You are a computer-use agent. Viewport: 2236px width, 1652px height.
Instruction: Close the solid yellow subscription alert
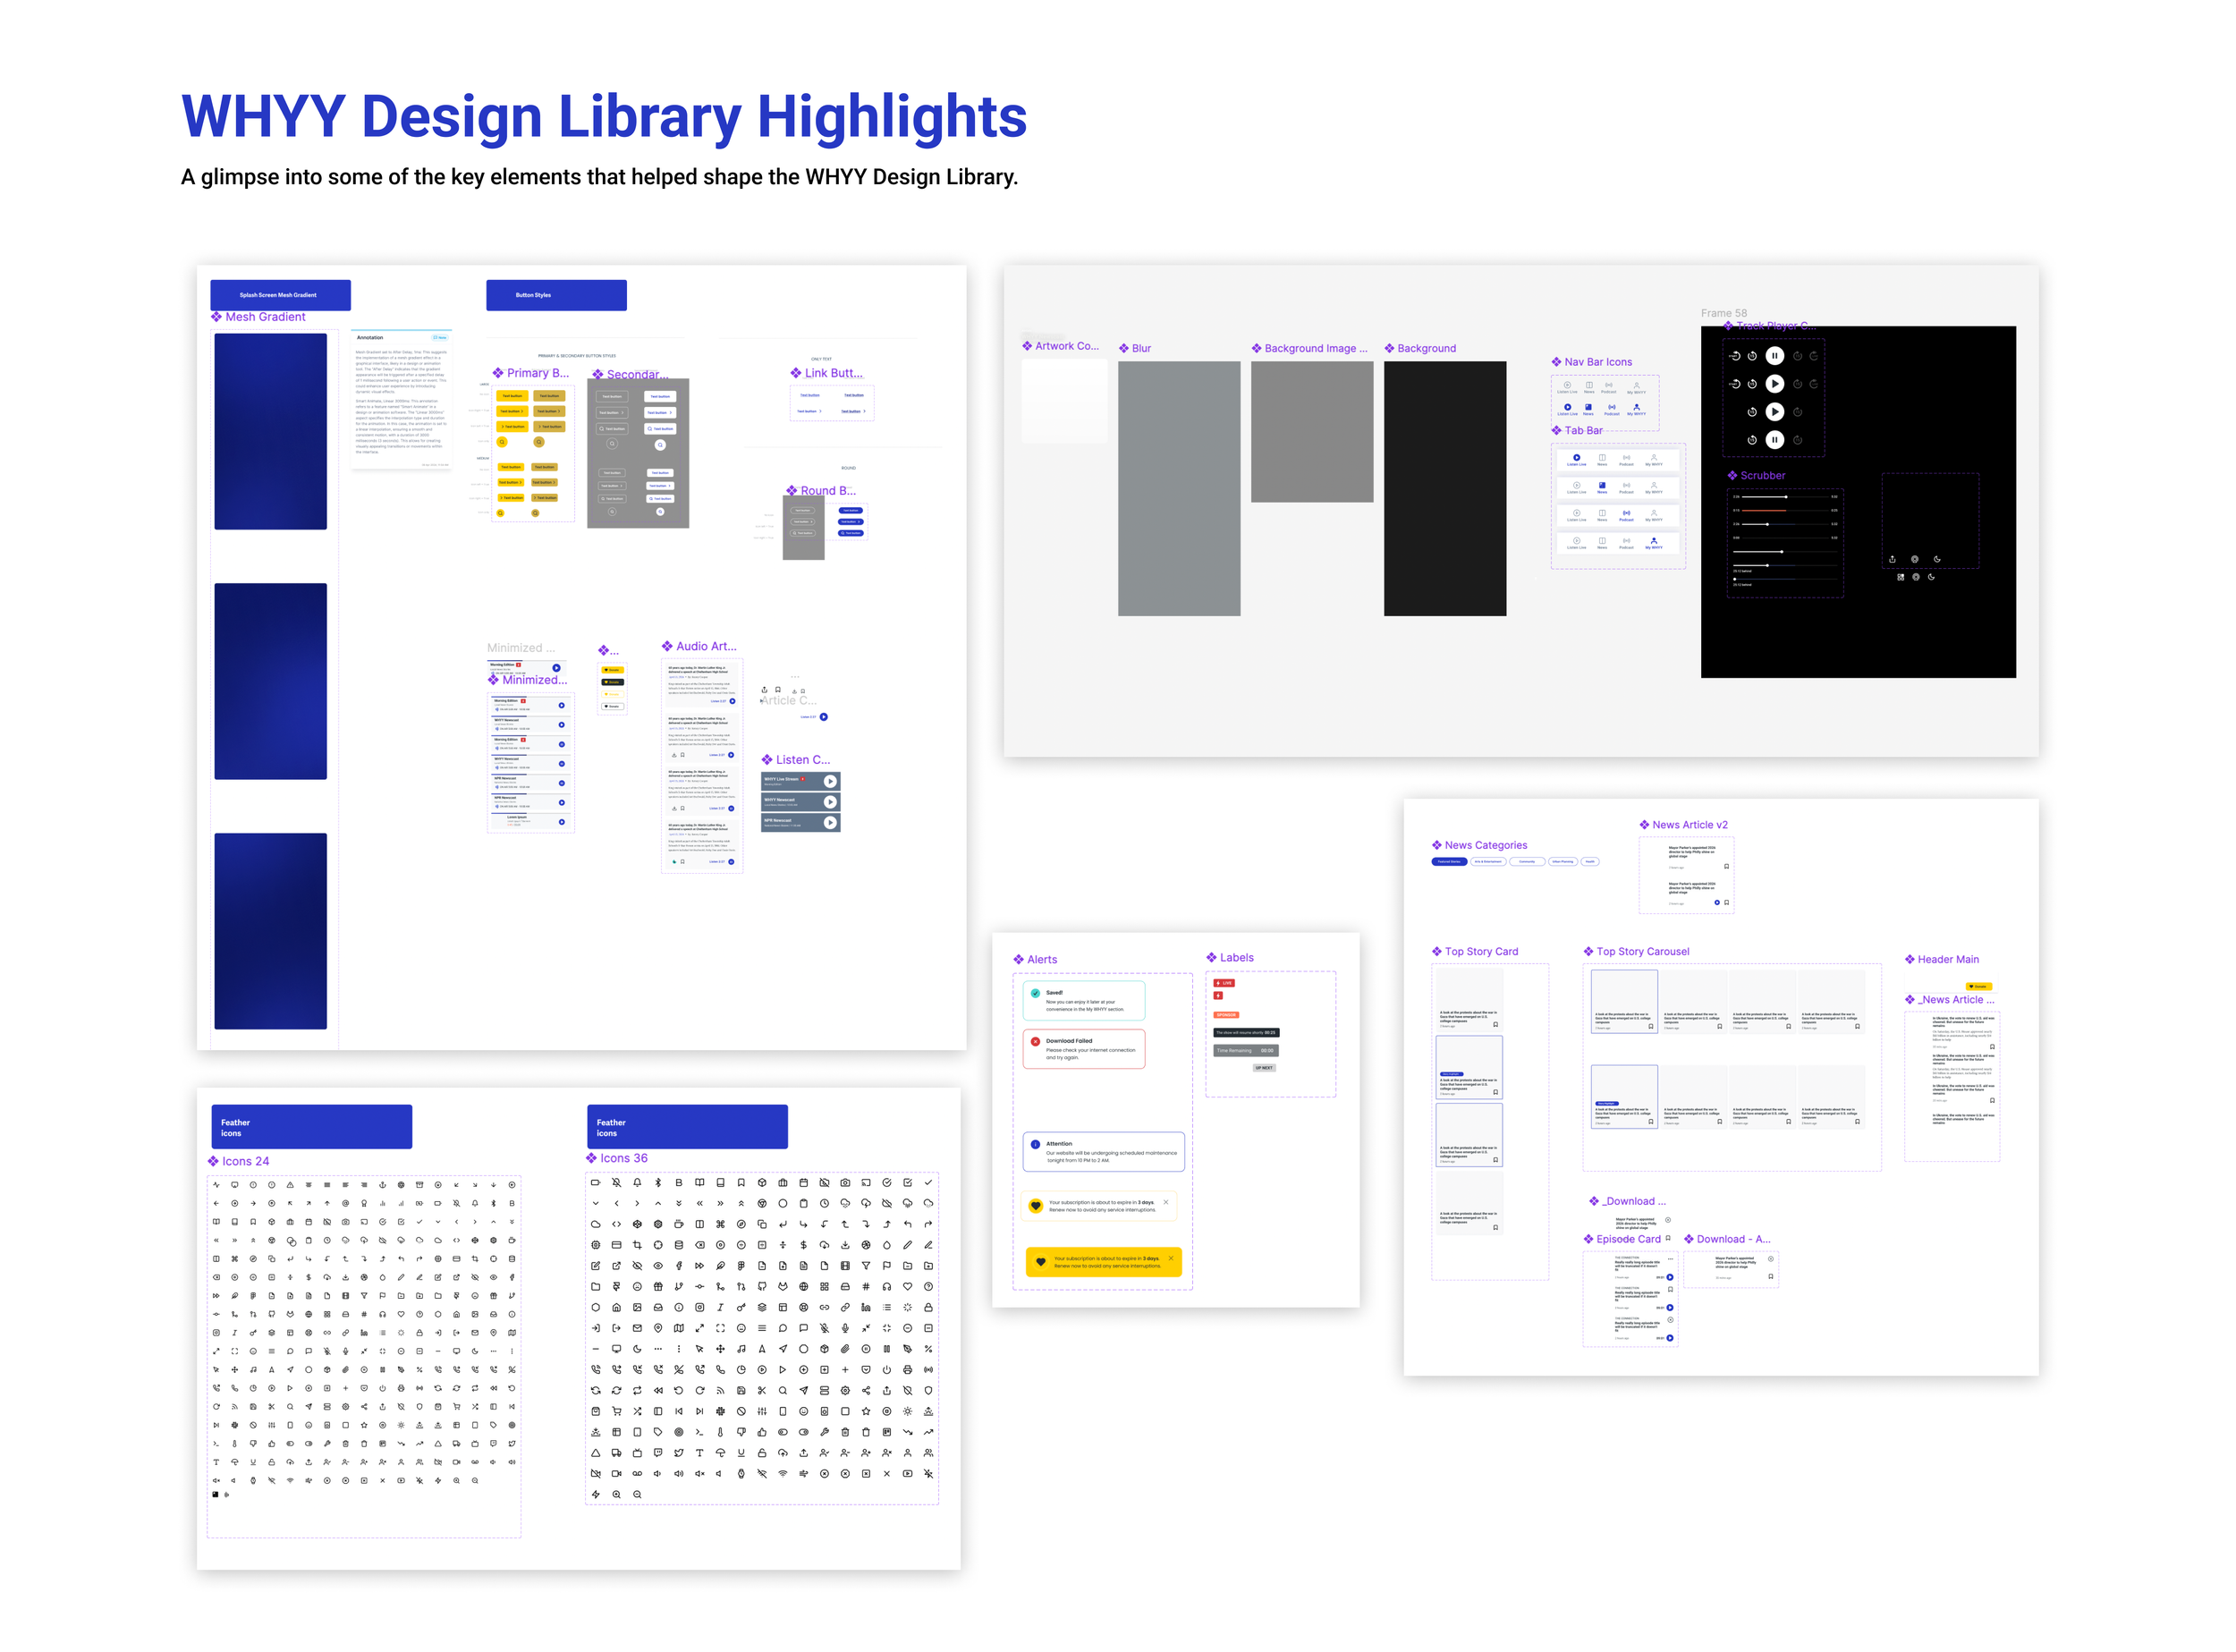click(x=1171, y=1258)
